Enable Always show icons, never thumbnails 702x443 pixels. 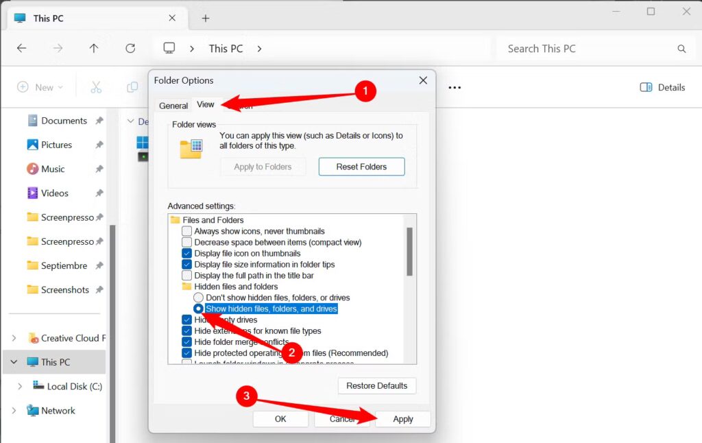coord(186,231)
